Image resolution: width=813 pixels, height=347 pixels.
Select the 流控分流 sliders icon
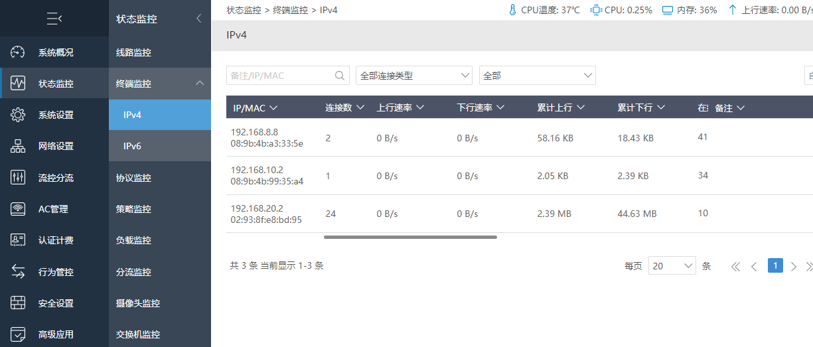coord(18,178)
